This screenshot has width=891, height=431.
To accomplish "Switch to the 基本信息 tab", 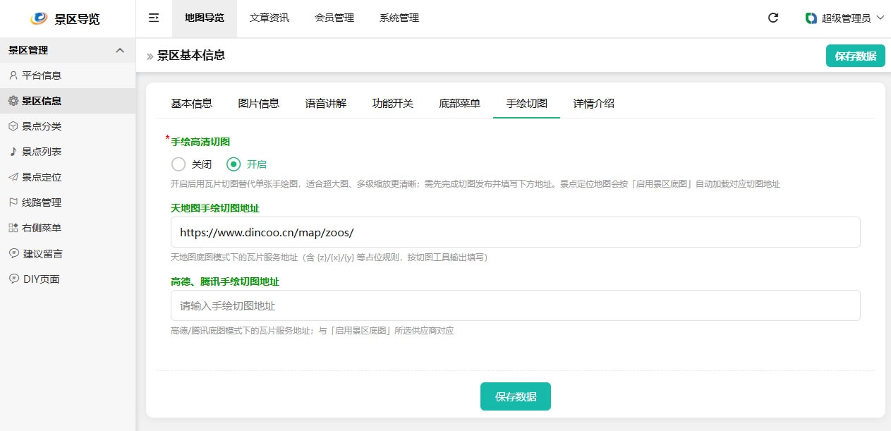I will [x=191, y=104].
